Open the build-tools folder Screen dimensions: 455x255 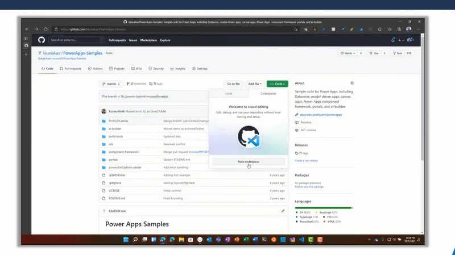(116, 136)
